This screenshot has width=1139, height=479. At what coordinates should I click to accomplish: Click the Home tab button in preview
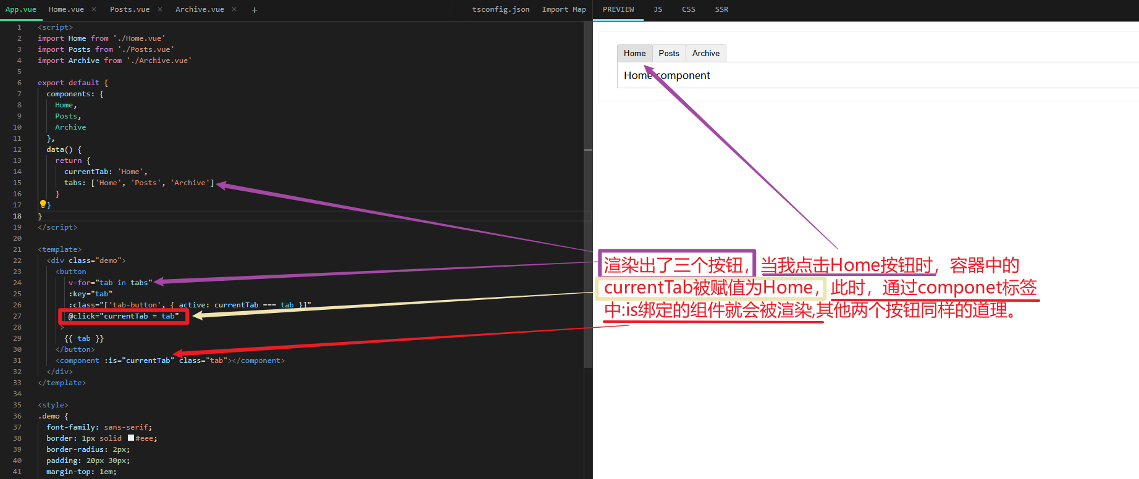click(634, 54)
